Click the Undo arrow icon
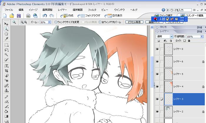The width and height of the screenshot is (206, 123). 45,16
